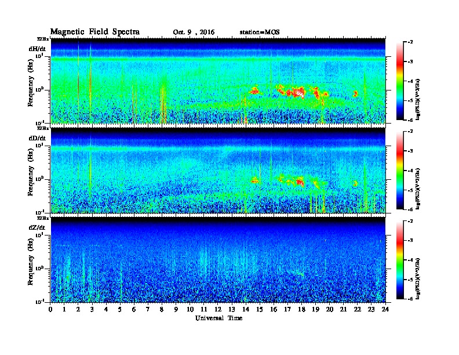Click the dZ/dt spectrogram plot area

(218, 260)
